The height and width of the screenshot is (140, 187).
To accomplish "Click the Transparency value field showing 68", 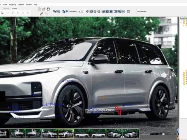I will (79, 11).
